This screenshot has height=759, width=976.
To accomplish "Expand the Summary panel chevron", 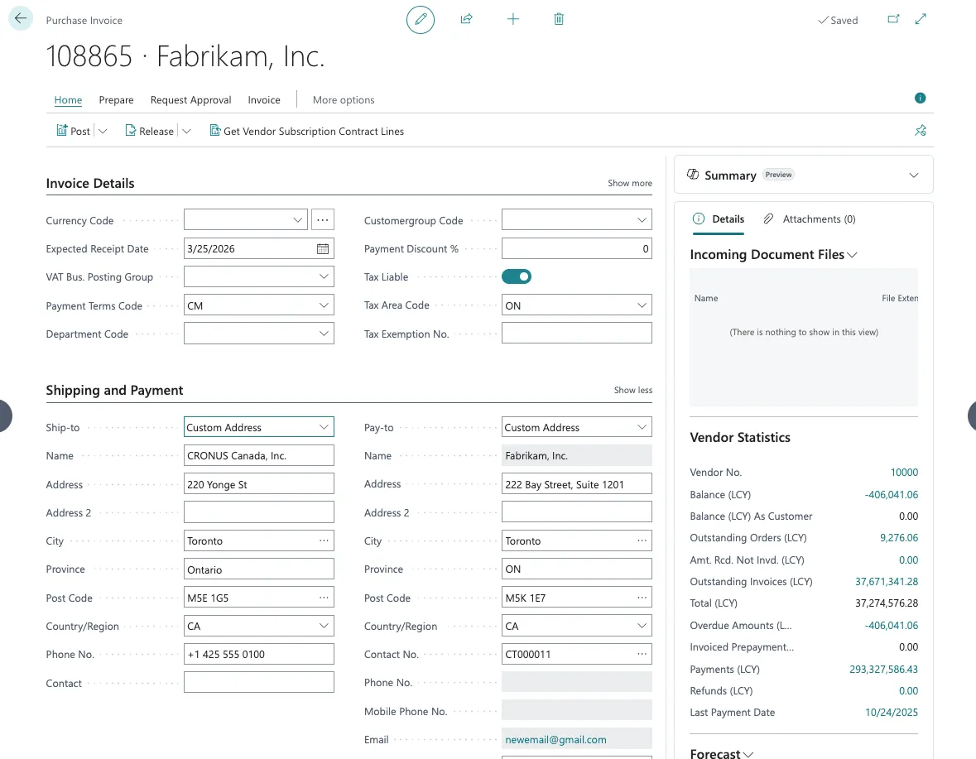I will tap(913, 175).
